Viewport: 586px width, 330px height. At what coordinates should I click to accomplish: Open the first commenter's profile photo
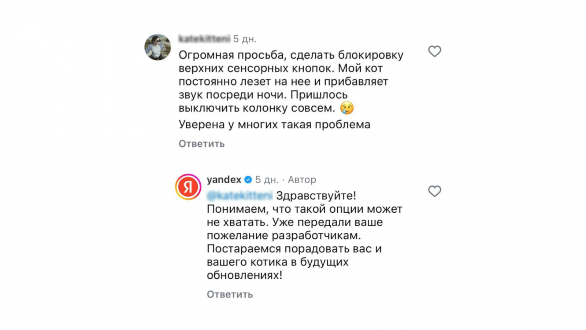157,47
